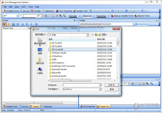The width and height of the screenshot is (162, 113).
Task: Open Collections from the top toolbar
Action: [48, 11]
